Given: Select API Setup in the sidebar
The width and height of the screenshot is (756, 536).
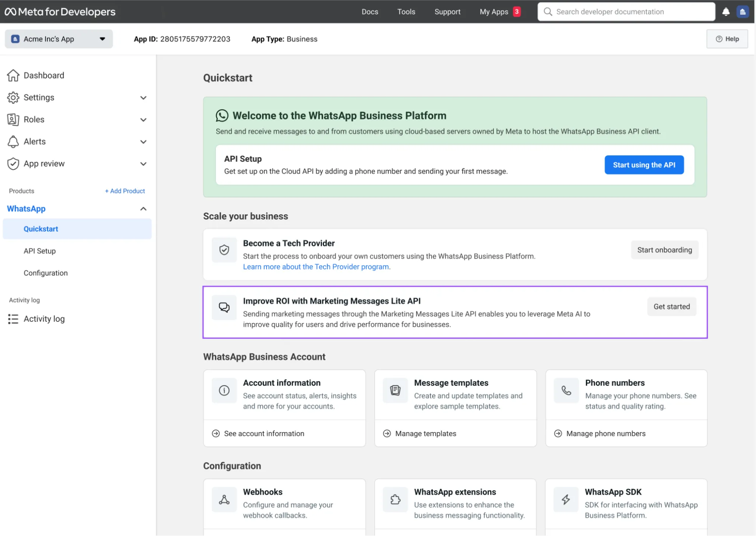Looking at the screenshot, I should pos(40,251).
